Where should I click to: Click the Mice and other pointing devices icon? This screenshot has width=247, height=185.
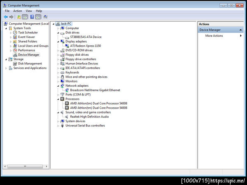63,77
